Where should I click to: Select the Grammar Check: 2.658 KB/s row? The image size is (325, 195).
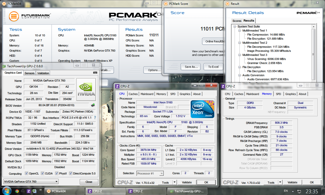tap(264, 63)
